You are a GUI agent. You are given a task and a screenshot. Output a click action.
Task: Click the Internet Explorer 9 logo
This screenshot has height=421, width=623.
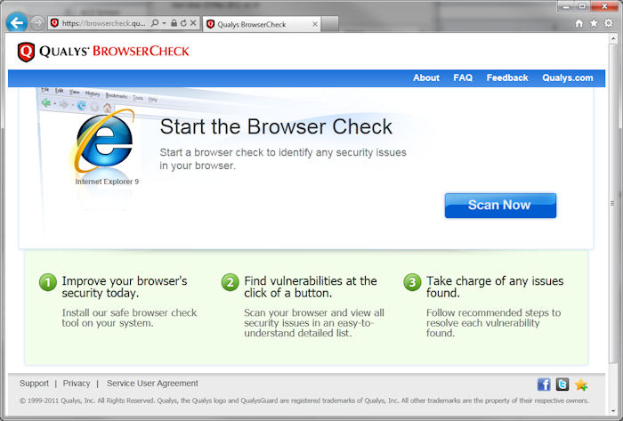[102, 141]
